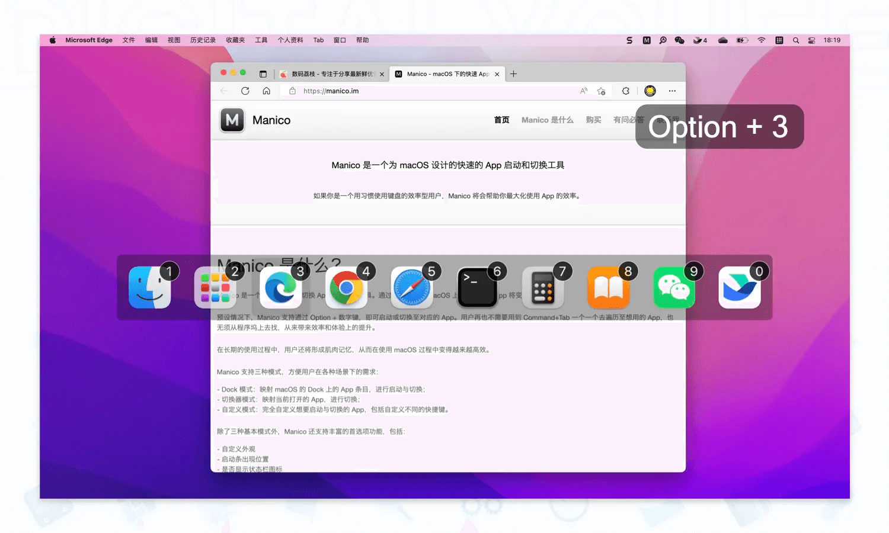Go to the 购买 page link

(x=593, y=120)
